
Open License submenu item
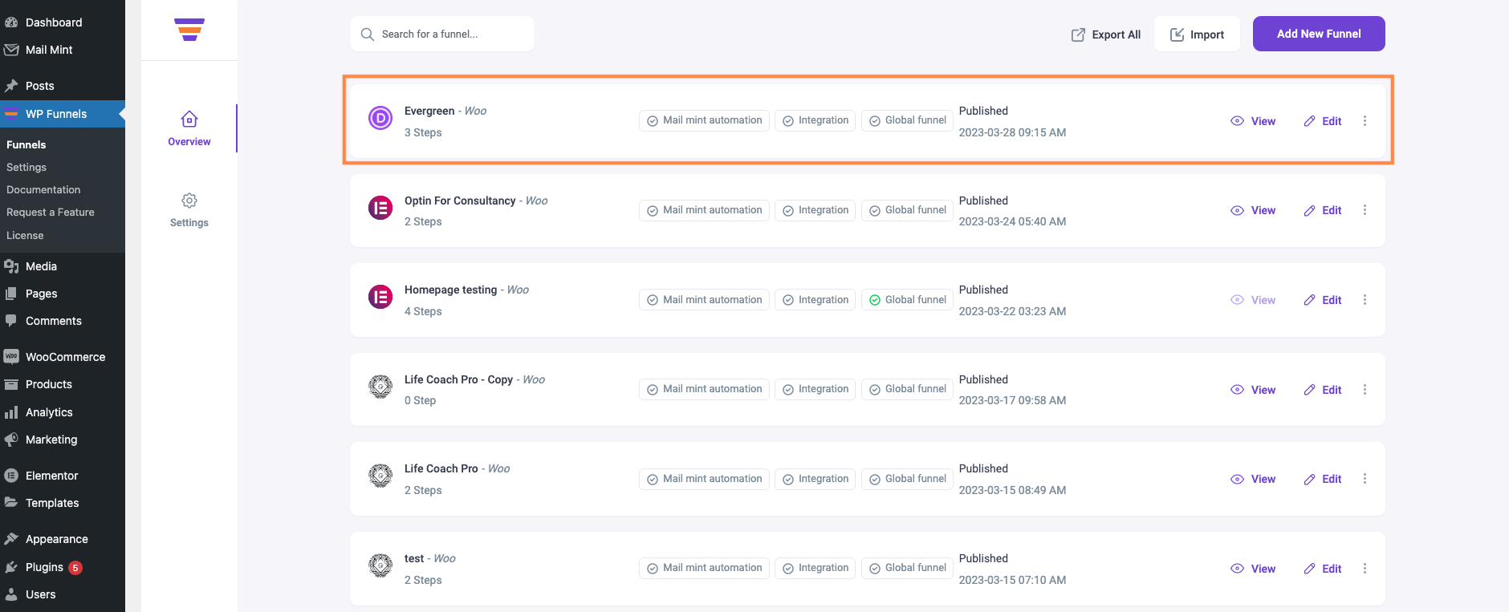(x=25, y=235)
